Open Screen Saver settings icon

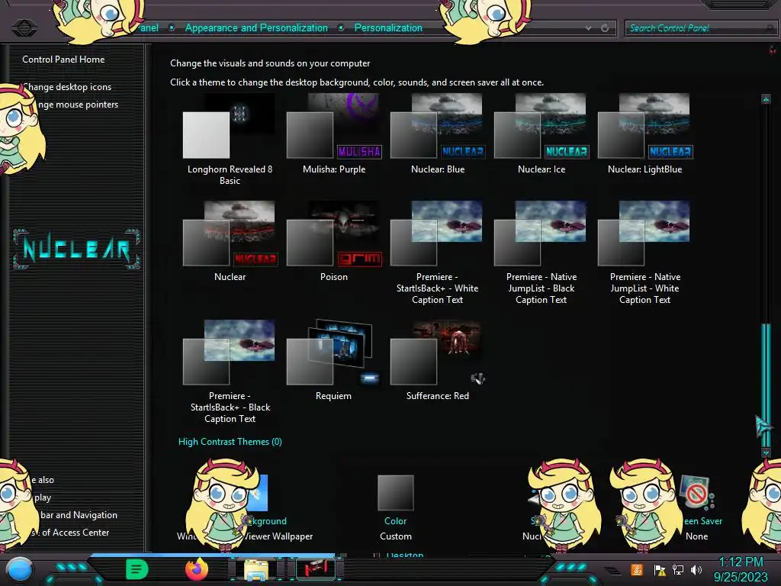click(x=696, y=492)
